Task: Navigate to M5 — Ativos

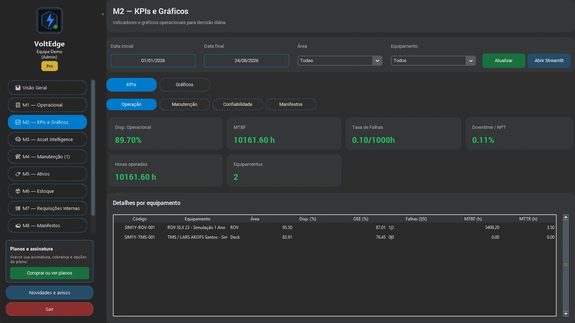Action: [x=47, y=174]
